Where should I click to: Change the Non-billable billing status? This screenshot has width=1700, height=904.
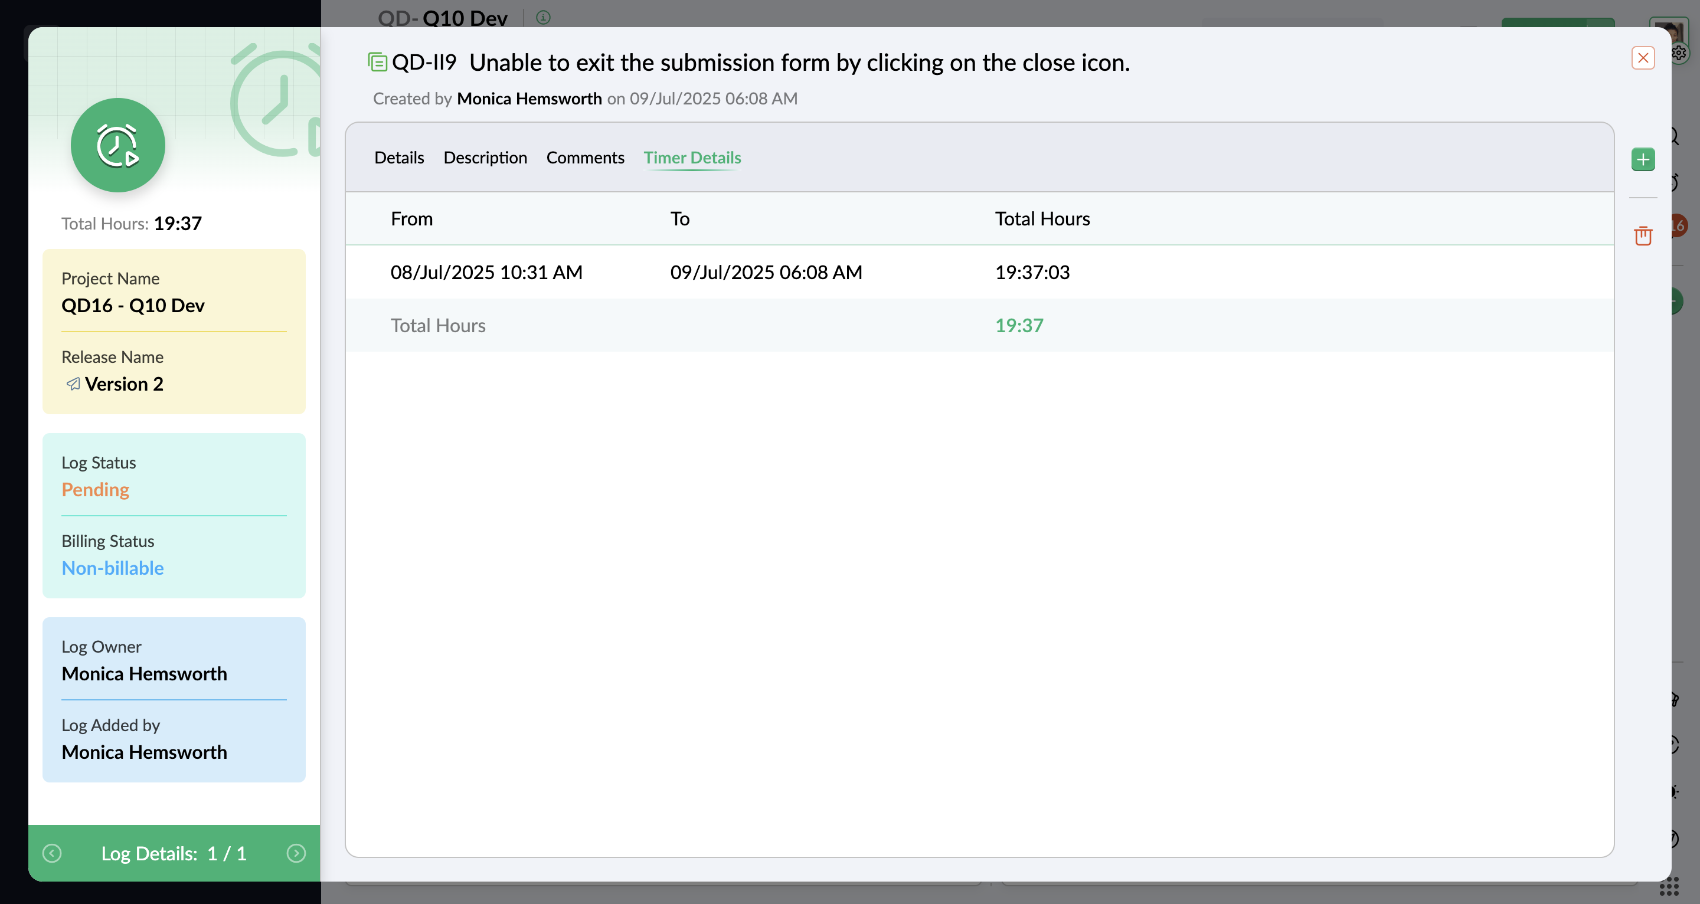(x=113, y=568)
